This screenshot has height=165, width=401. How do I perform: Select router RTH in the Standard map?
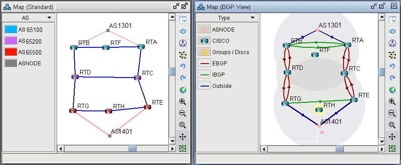click(109, 111)
